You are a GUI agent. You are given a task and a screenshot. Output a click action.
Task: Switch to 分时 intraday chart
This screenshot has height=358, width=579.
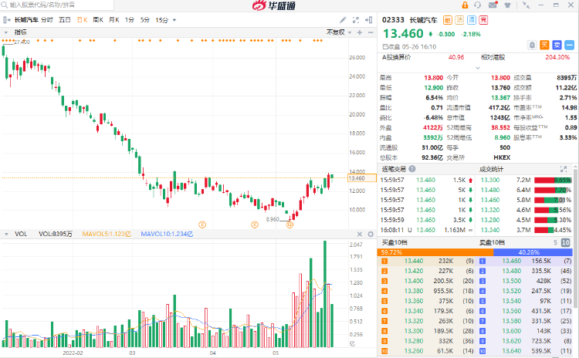click(x=47, y=20)
